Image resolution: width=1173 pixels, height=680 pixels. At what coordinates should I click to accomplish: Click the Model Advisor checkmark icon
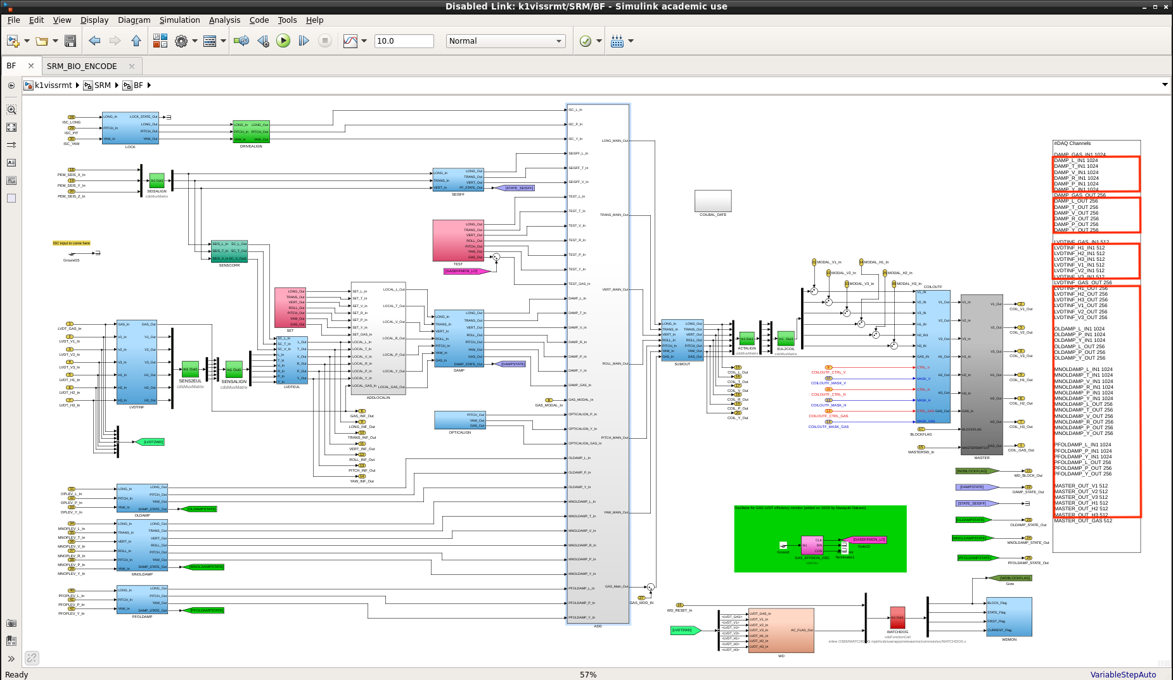click(x=586, y=41)
